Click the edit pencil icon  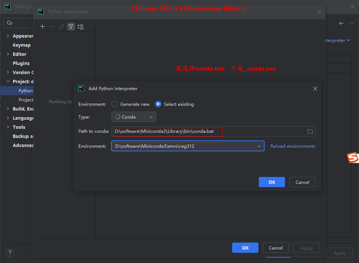tap(61, 27)
